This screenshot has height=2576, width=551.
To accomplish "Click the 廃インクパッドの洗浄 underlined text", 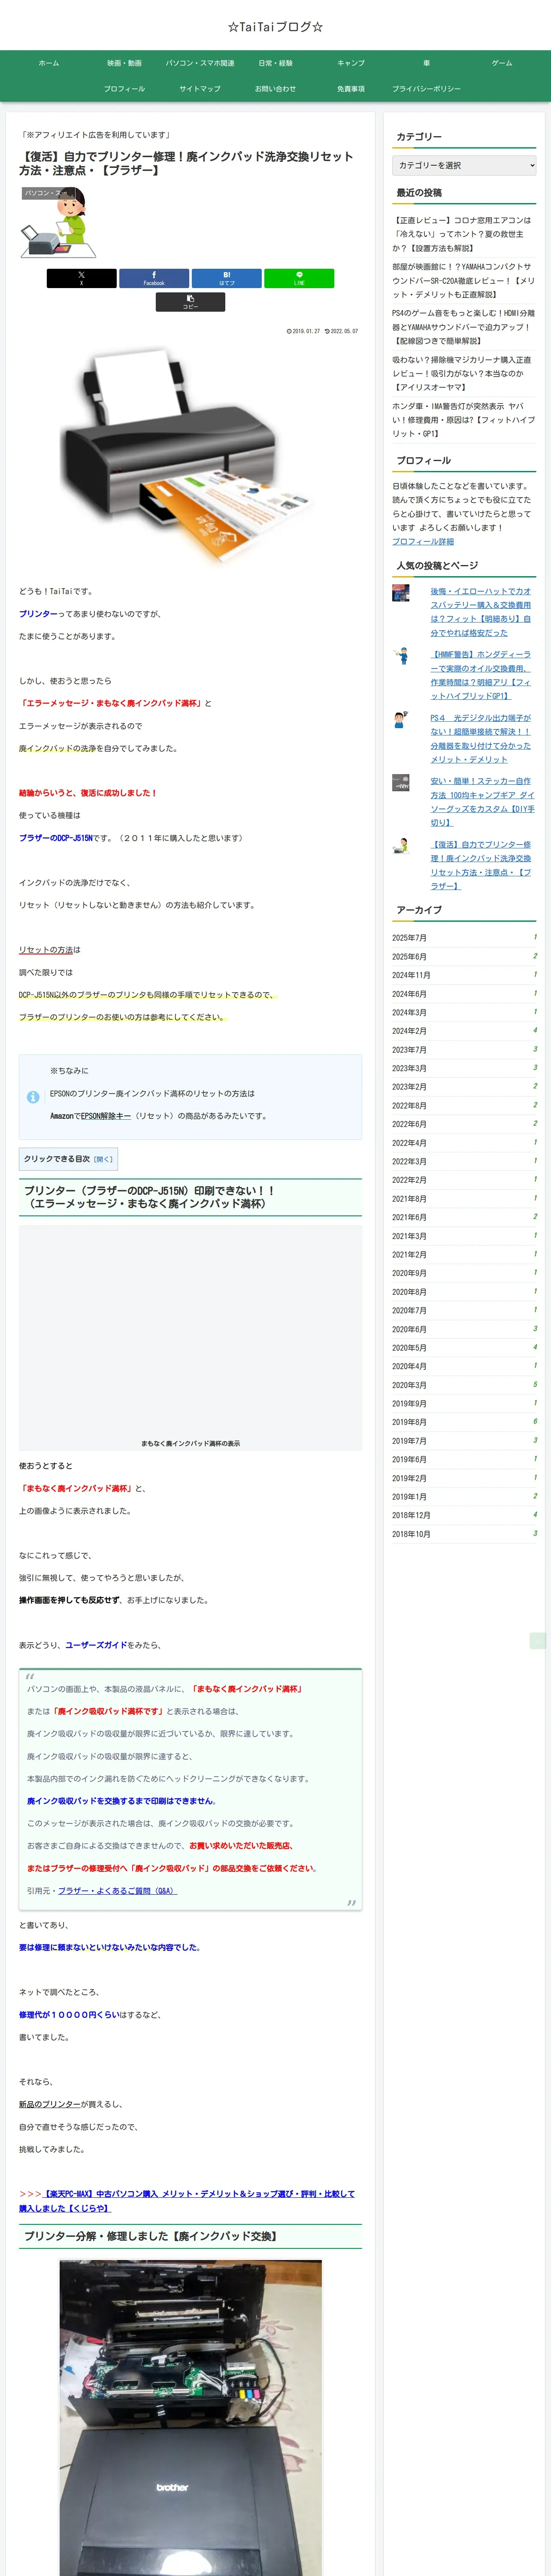I will coord(57,748).
